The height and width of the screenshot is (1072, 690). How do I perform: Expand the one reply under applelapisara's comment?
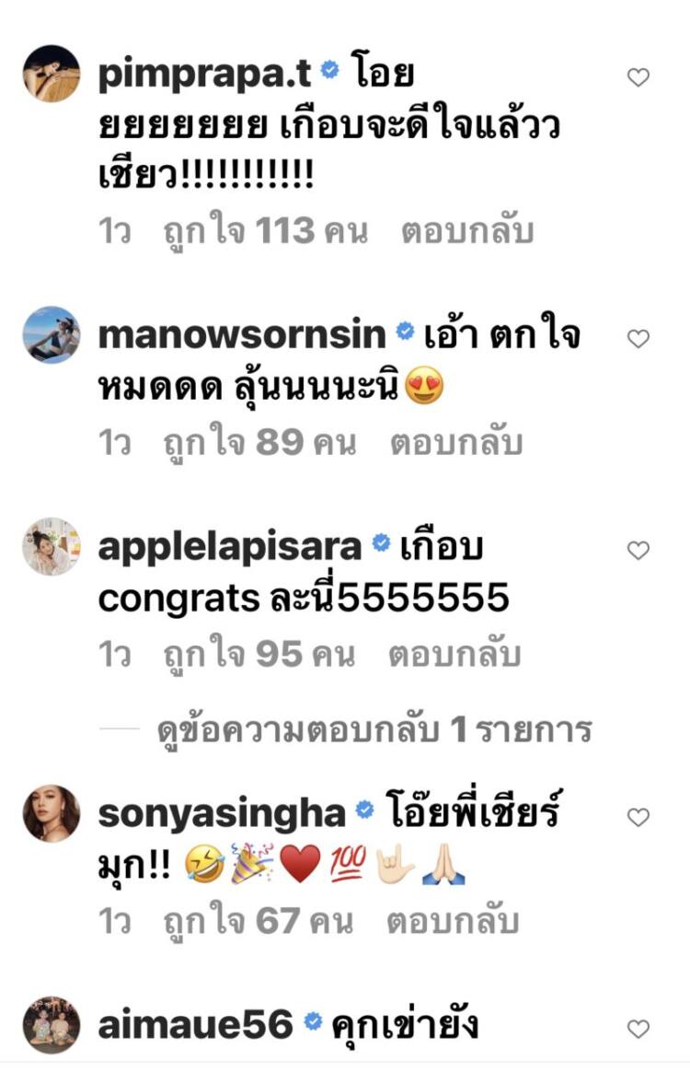[374, 730]
